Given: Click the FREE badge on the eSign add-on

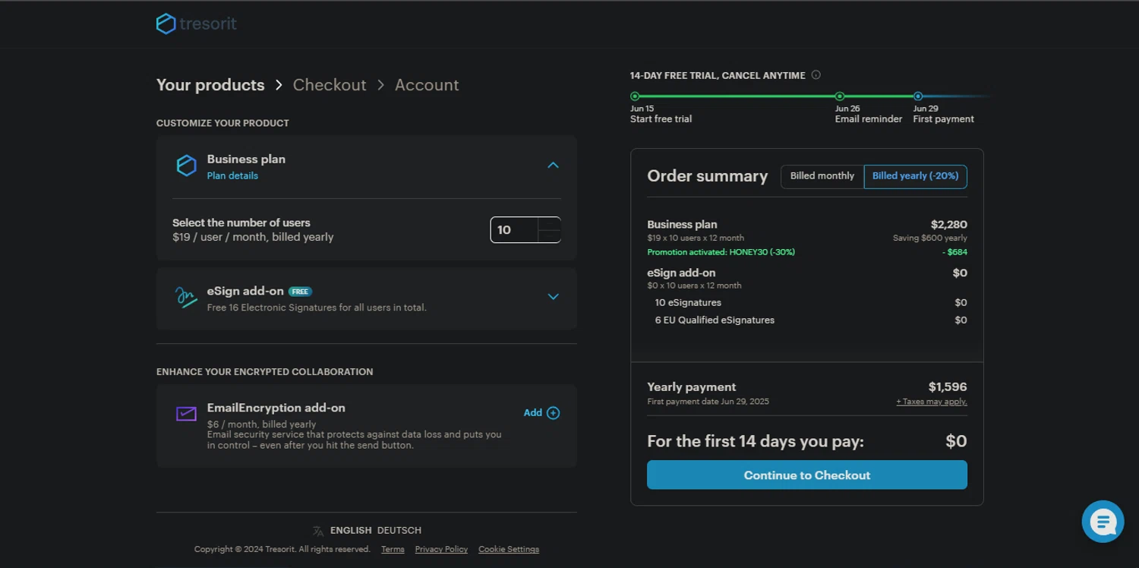Looking at the screenshot, I should (300, 292).
